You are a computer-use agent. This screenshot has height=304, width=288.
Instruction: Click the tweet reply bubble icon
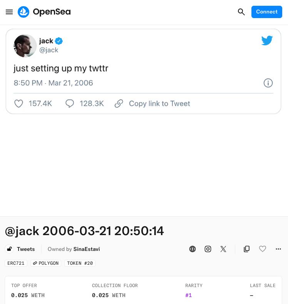(x=70, y=104)
